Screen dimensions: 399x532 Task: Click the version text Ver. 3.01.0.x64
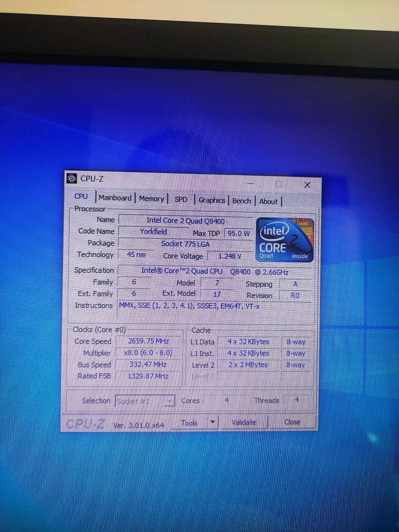pyautogui.click(x=139, y=425)
